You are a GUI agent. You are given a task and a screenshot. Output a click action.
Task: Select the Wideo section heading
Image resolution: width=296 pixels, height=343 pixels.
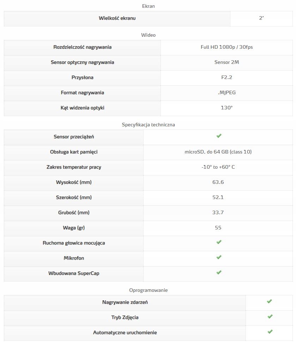148,35
